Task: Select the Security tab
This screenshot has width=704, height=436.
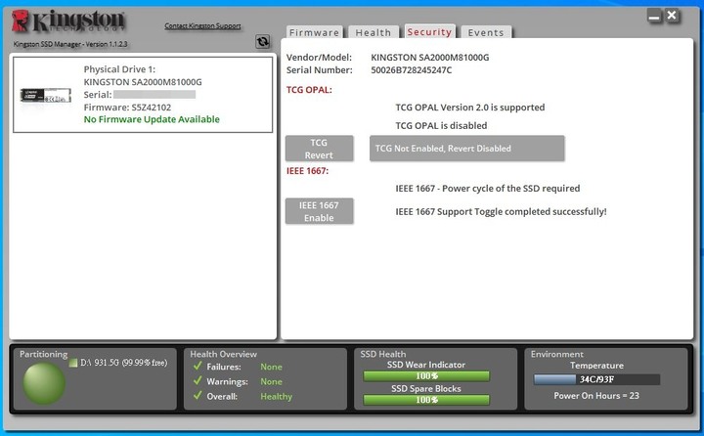Action: 429,31
